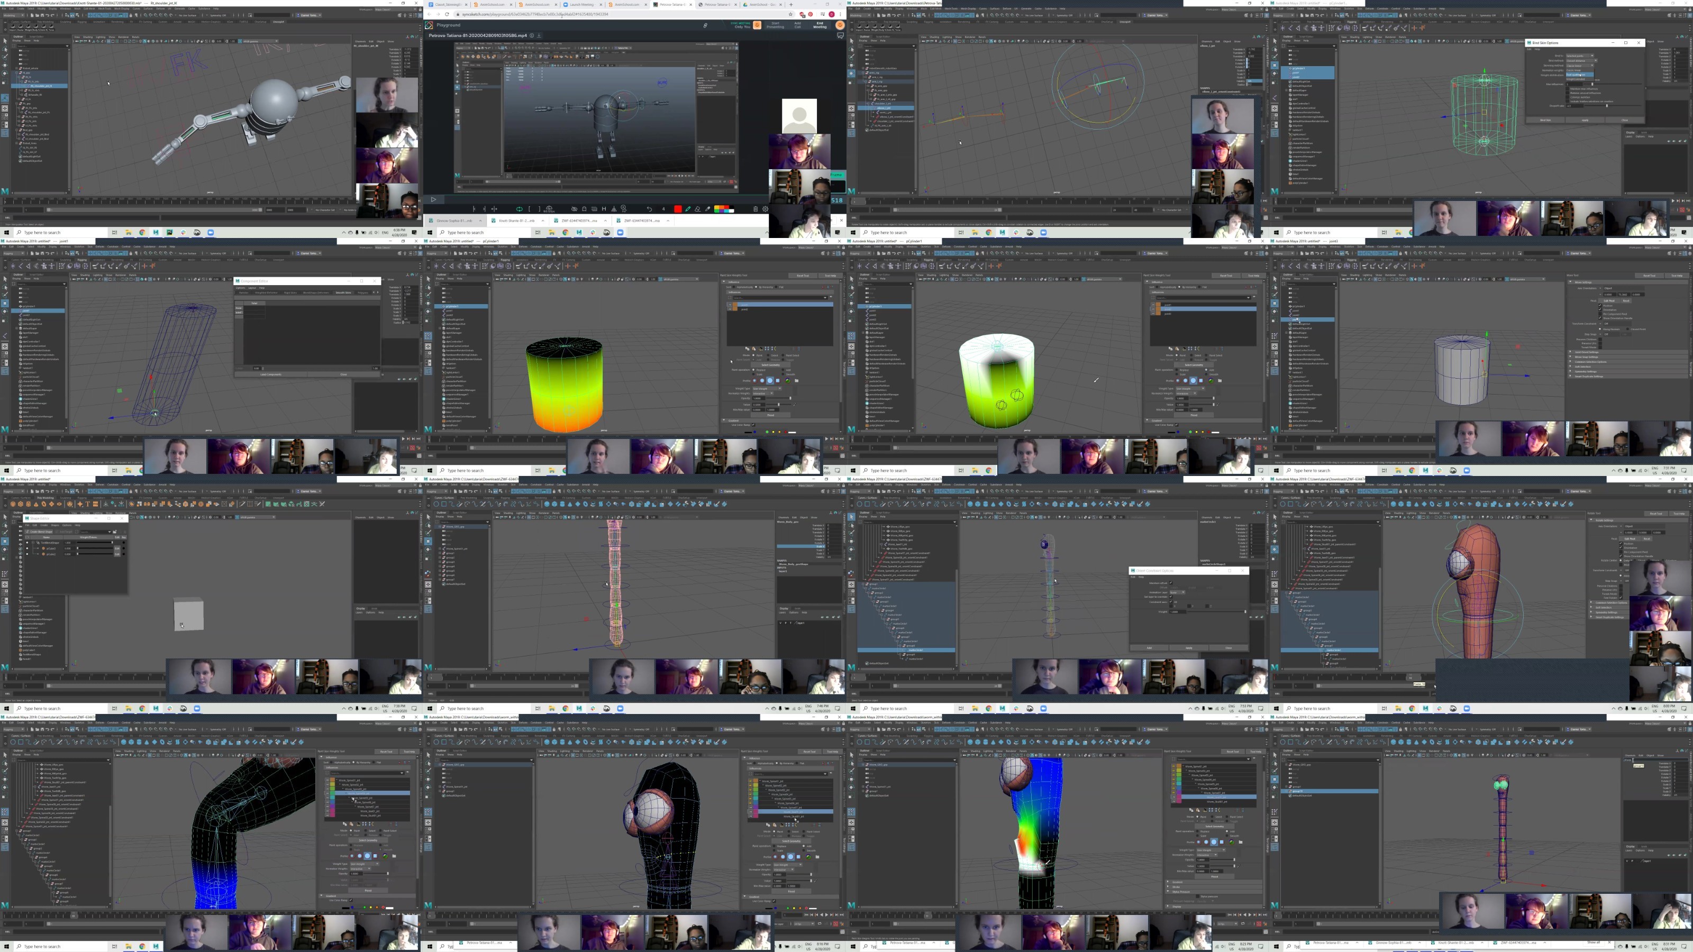Image resolution: width=1693 pixels, height=952 pixels.
Task: Toggle Use Color Ramp checkbox in orange cylinder frame
Action: click(753, 425)
